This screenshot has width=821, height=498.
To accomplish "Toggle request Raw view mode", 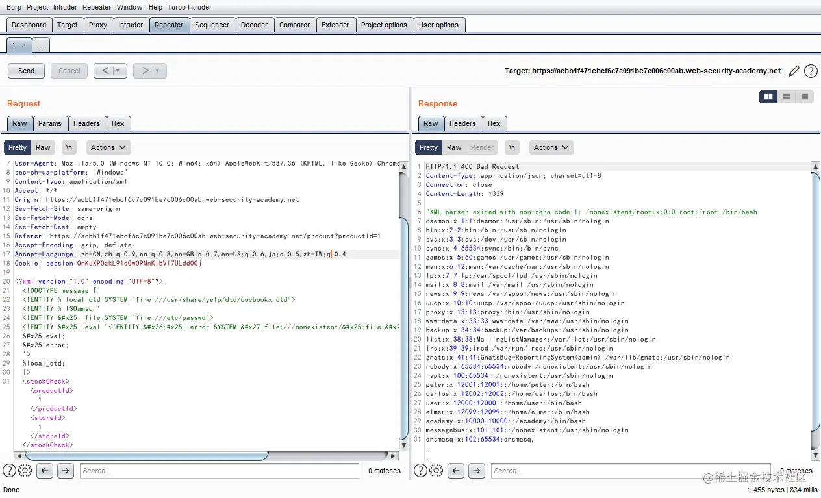I will point(43,147).
